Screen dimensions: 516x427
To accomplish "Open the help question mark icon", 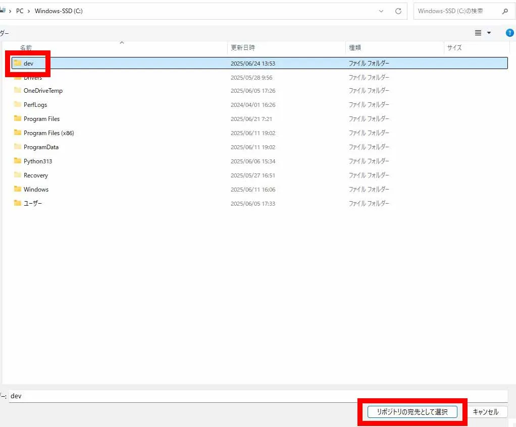I will click(509, 33).
